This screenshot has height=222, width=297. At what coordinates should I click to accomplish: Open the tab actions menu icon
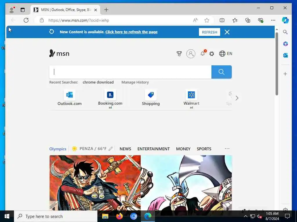click(23, 10)
